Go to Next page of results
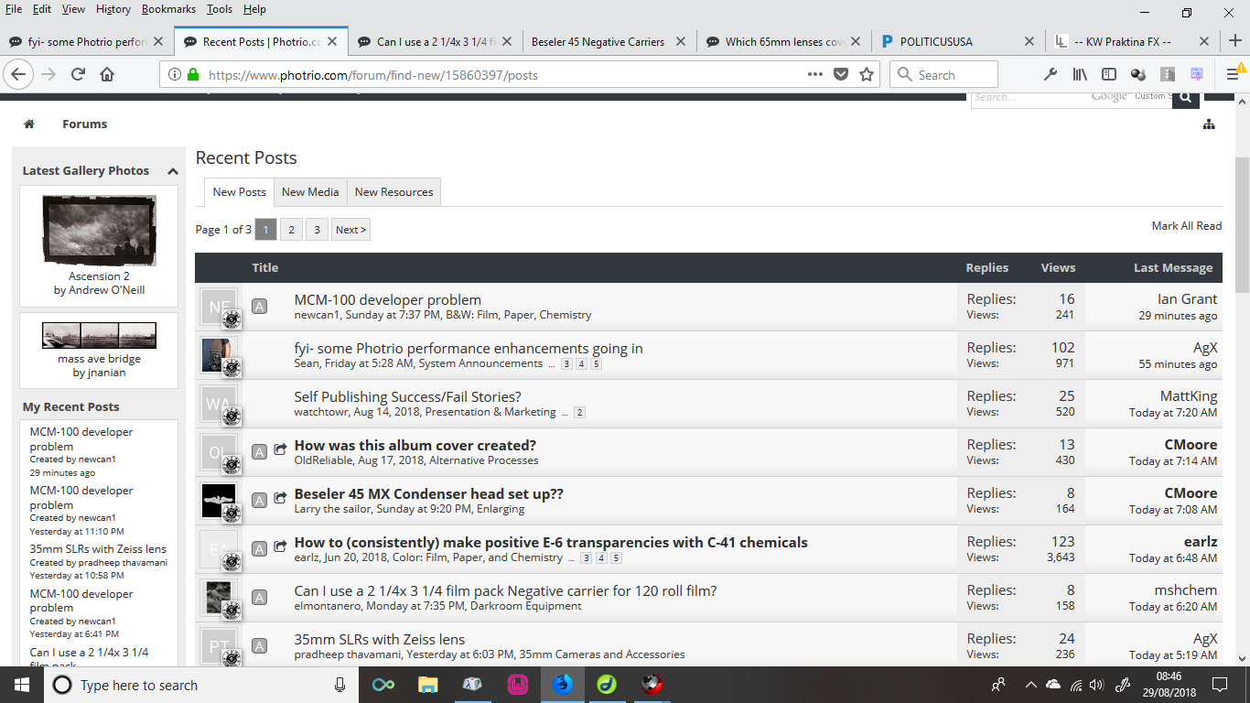The width and height of the screenshot is (1250, 703). [x=350, y=230]
